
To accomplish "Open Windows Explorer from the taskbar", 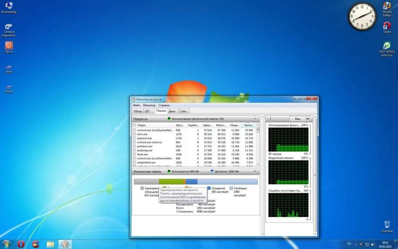I will pos(50,244).
